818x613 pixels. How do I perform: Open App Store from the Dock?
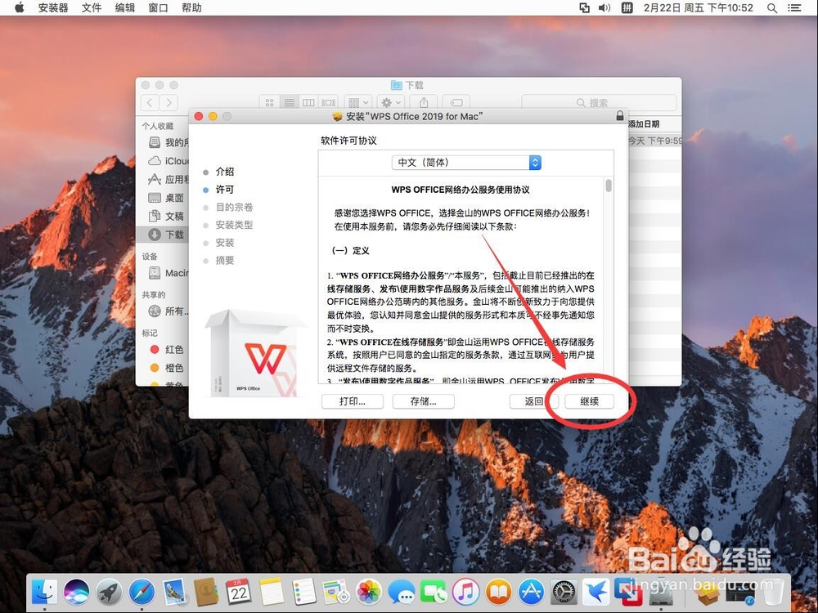[531, 592]
